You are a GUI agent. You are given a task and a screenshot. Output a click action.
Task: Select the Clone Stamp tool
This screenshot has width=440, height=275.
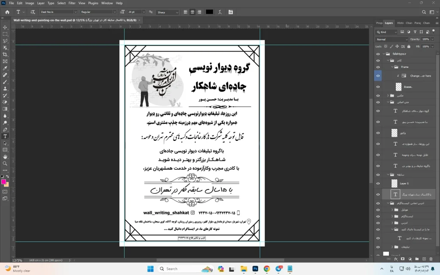[x=5, y=89]
